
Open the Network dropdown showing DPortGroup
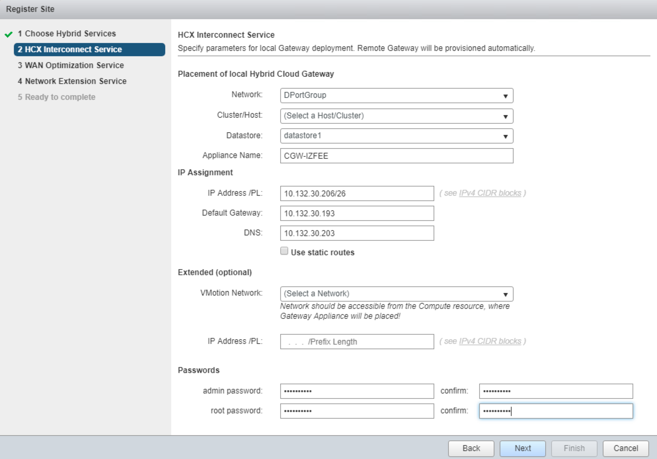(x=396, y=96)
